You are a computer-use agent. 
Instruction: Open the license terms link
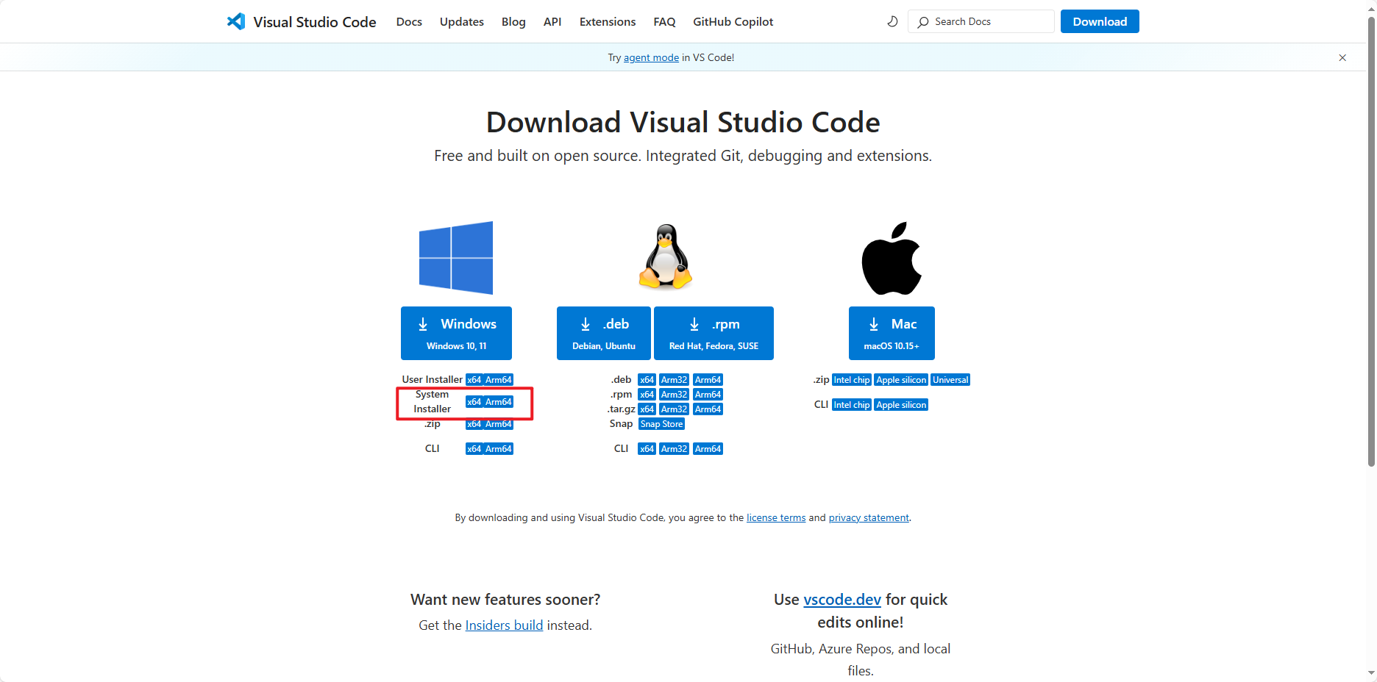pyautogui.click(x=776, y=518)
